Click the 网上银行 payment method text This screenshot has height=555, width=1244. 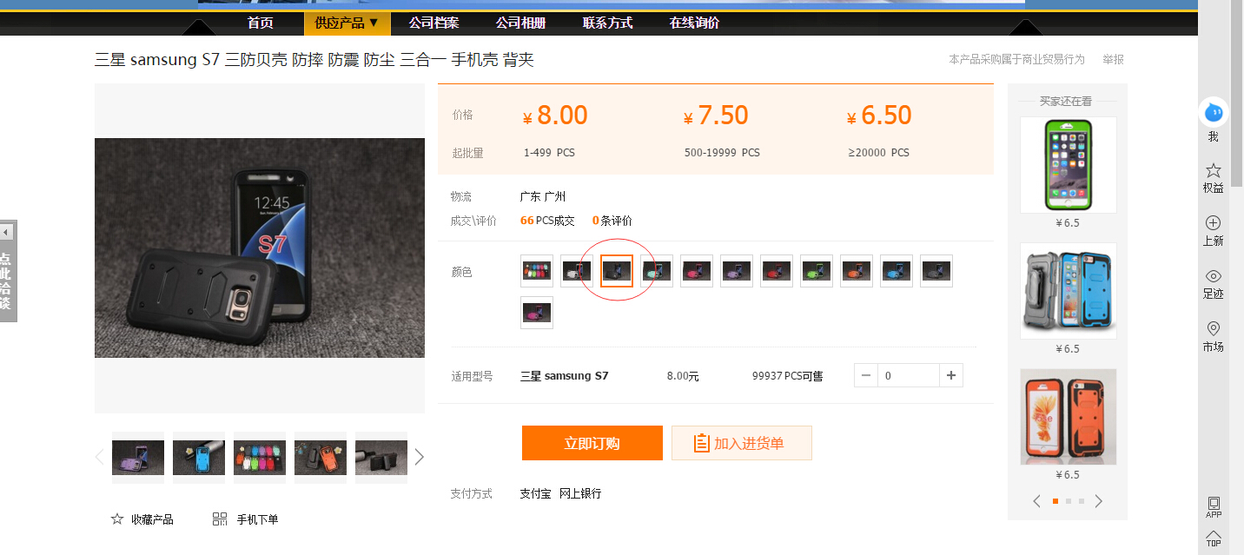[x=580, y=493]
